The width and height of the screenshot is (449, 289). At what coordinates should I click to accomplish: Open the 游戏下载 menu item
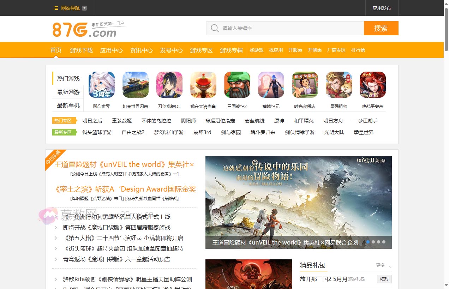tap(81, 50)
